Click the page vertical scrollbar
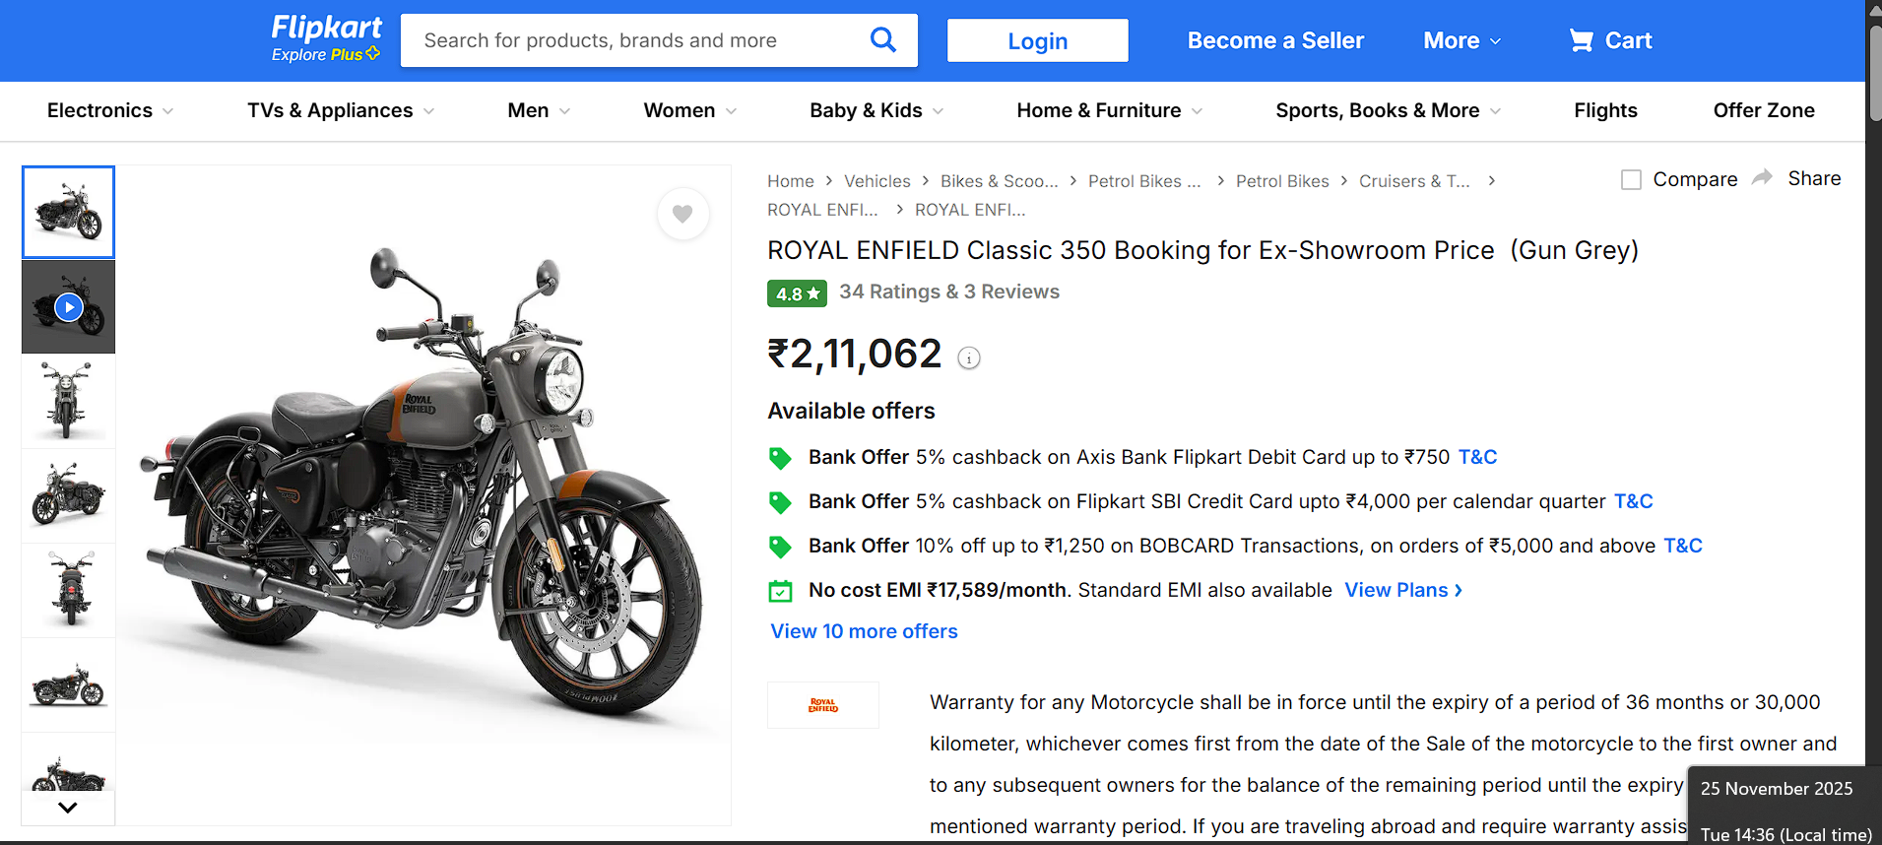This screenshot has height=845, width=1882. pos(1873,79)
